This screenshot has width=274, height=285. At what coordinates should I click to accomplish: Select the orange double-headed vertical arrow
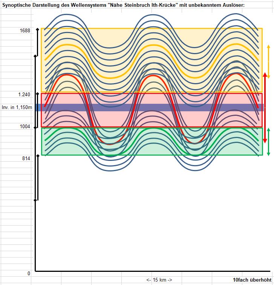point(268,61)
